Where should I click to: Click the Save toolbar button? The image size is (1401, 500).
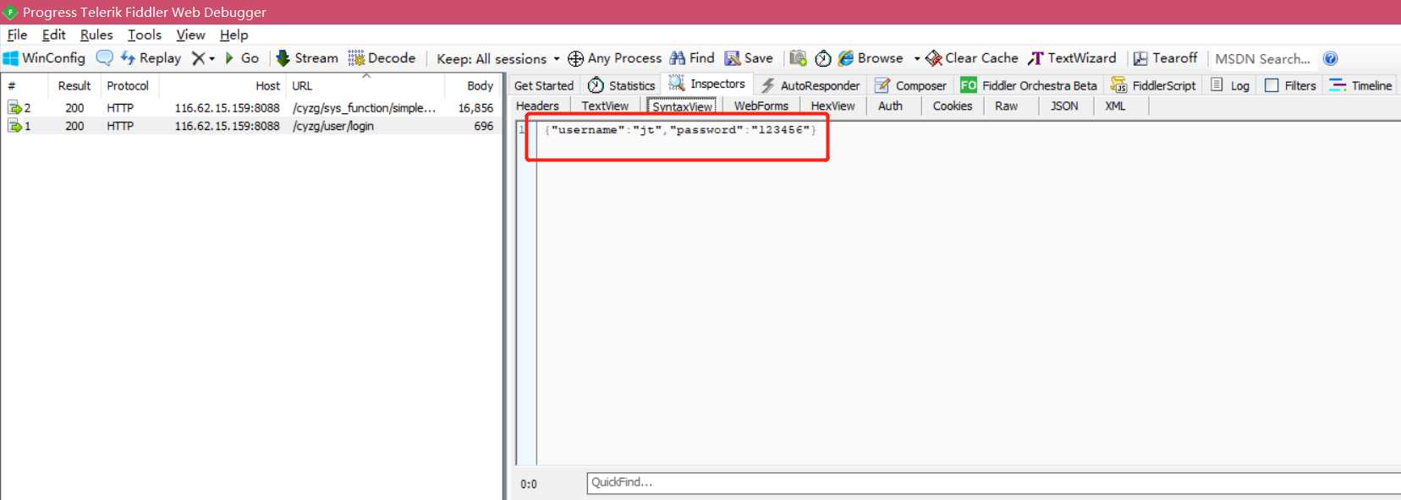[x=749, y=58]
